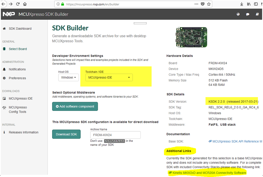
Task: Open the Toolchain / IDE dropdown
Action: tap(109, 77)
